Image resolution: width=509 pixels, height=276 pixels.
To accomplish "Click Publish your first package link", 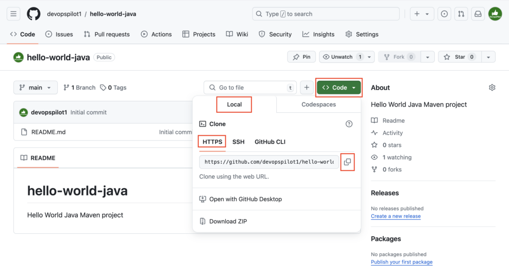I will pos(402,262).
